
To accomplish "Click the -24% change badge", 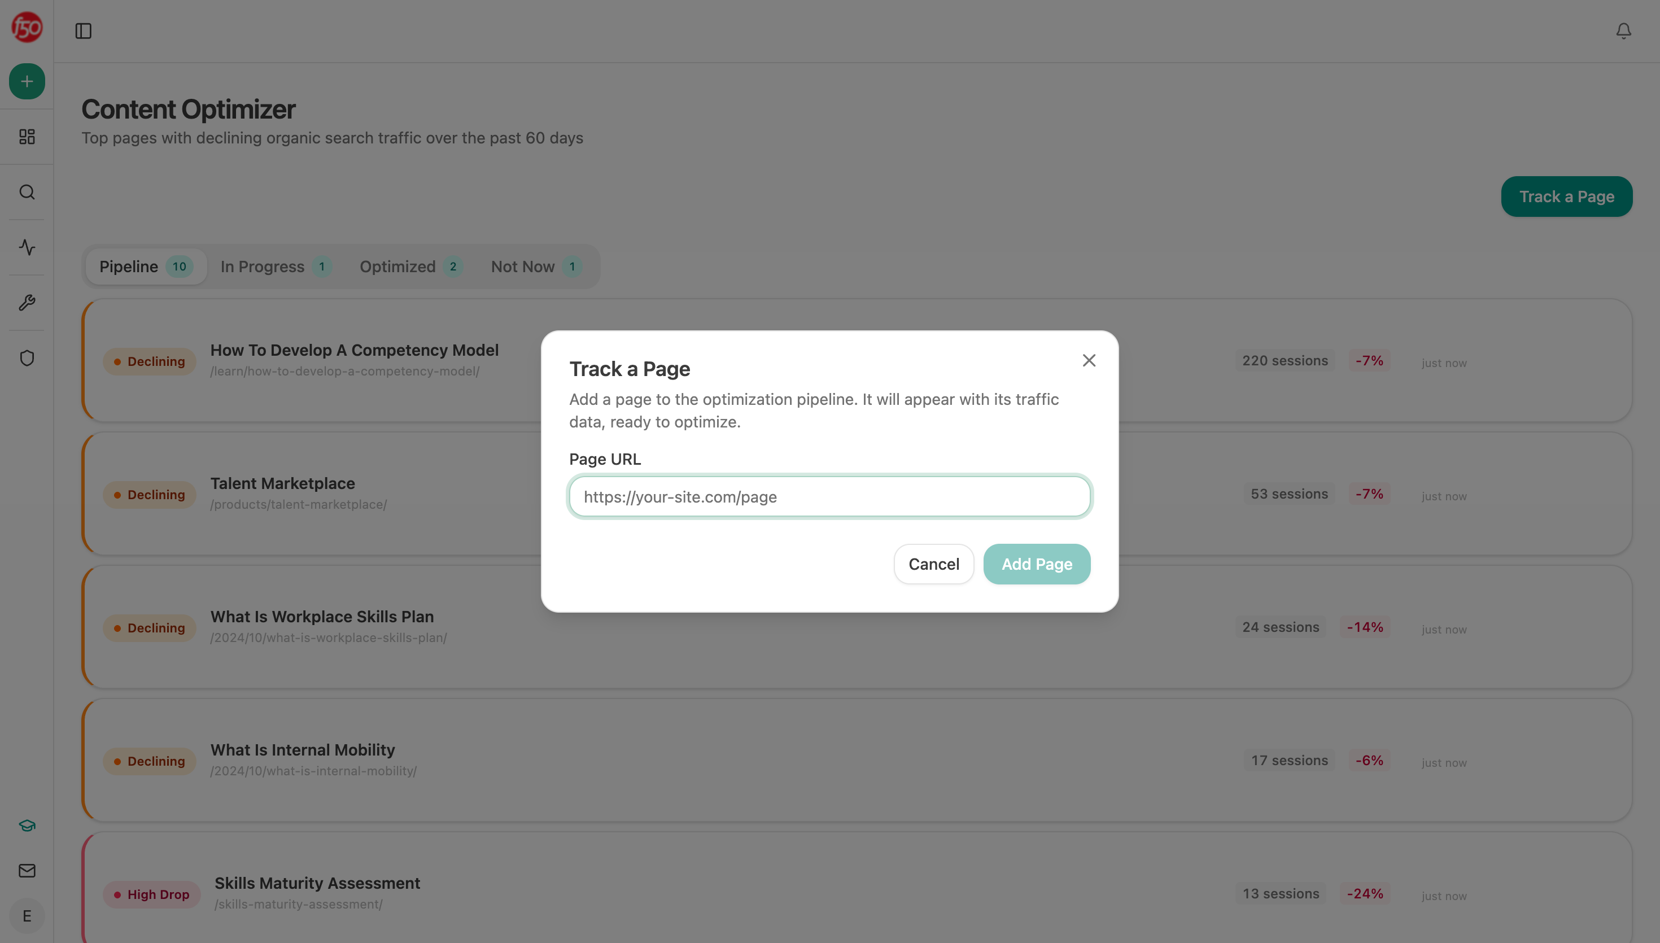I will (x=1365, y=894).
